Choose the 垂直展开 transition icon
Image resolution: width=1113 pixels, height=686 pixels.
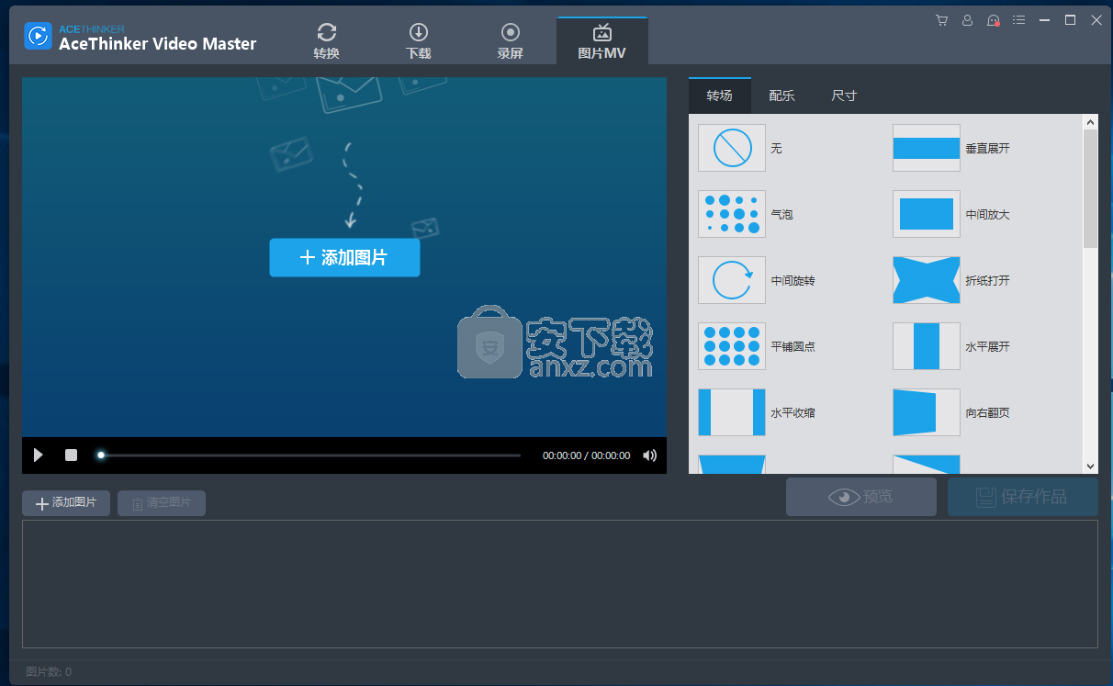coord(927,148)
